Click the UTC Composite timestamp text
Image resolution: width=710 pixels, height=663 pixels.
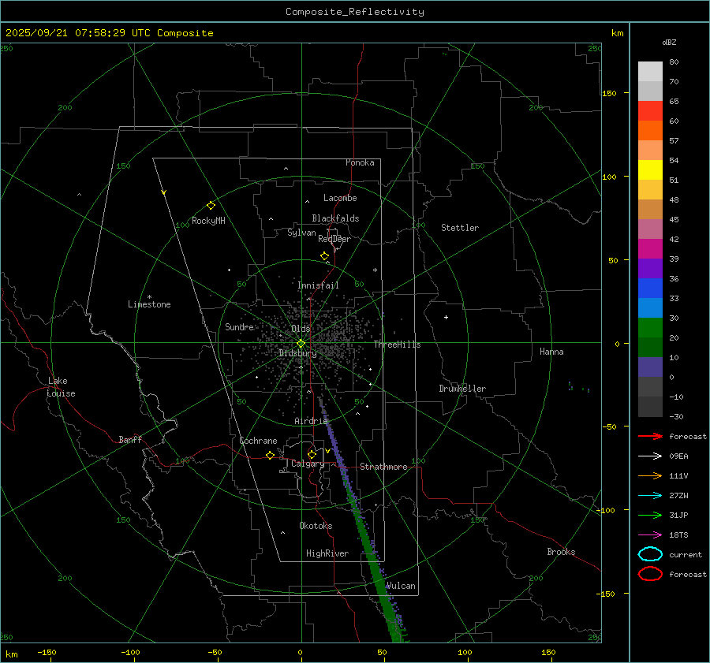click(x=109, y=33)
